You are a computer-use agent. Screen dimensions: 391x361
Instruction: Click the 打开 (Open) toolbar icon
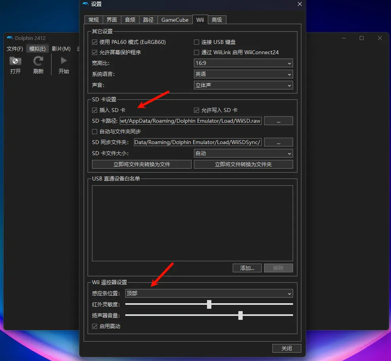(x=15, y=61)
